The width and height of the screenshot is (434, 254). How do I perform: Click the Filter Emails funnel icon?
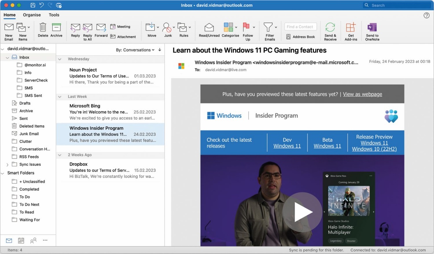tap(268, 27)
